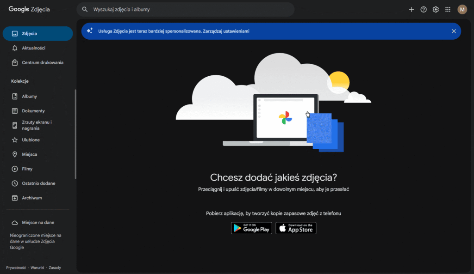The image size is (474, 274).
Task: Click the search photos input field
Action: (x=185, y=9)
